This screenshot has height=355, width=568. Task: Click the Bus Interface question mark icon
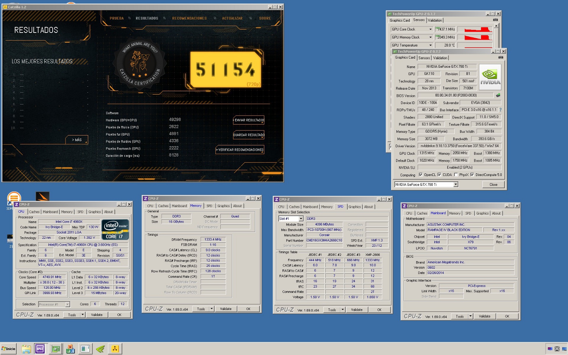pos(500,110)
